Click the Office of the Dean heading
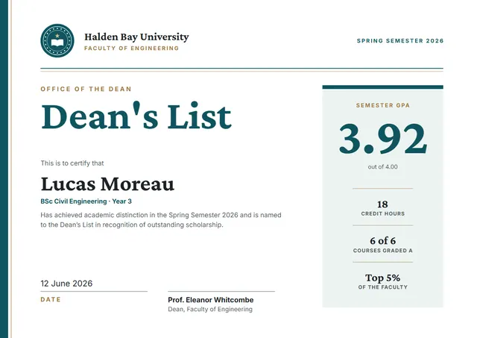This screenshot has height=338, width=477. [x=86, y=89]
